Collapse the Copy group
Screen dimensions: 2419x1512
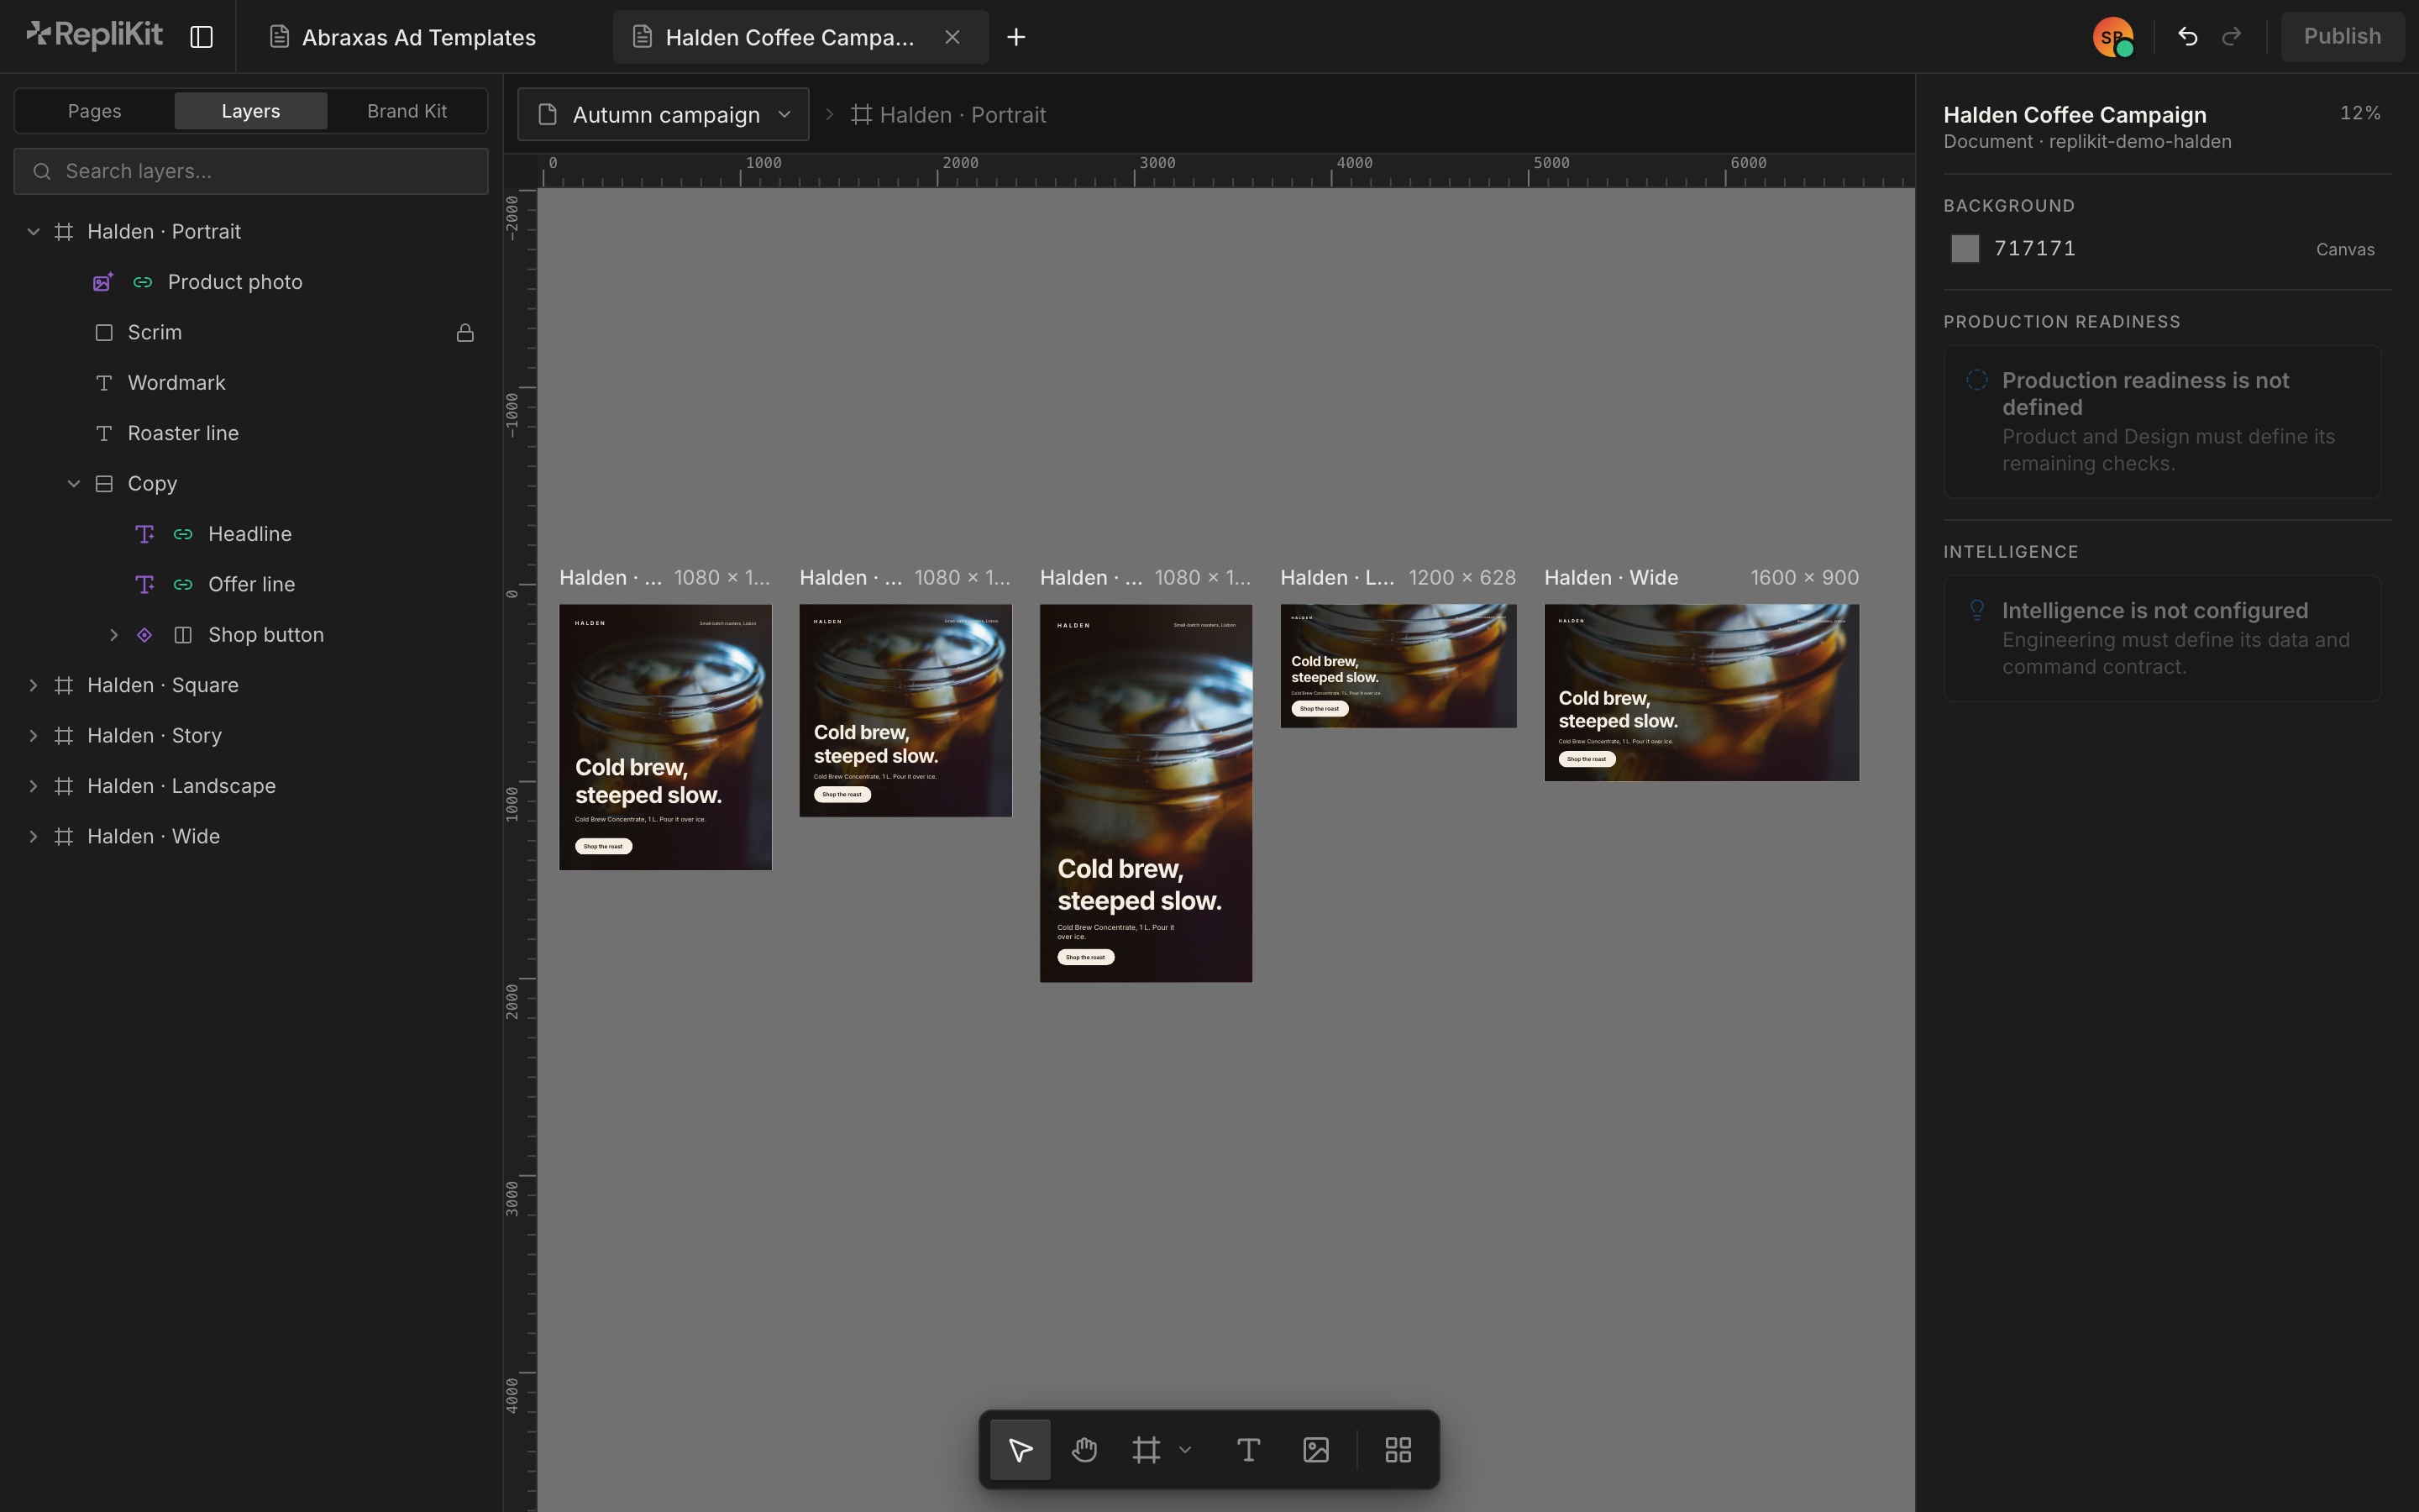pyautogui.click(x=74, y=484)
